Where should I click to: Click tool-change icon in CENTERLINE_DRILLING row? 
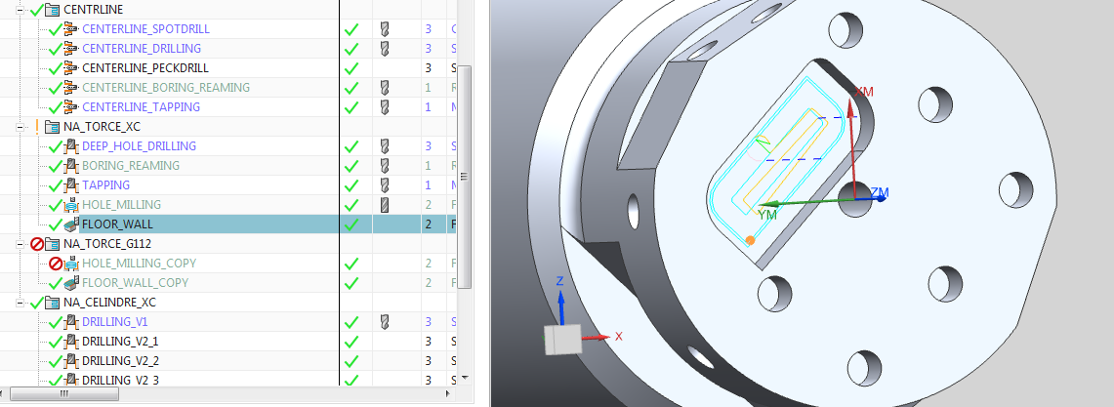click(384, 49)
